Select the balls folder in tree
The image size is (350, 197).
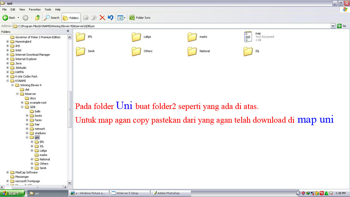[35, 111]
